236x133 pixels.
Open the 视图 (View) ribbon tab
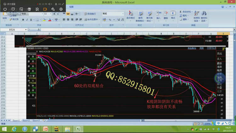click(x=71, y=7)
